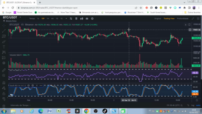Collapse pane with the down arrow button
The height and width of the screenshot is (114, 202).
click(186, 25)
